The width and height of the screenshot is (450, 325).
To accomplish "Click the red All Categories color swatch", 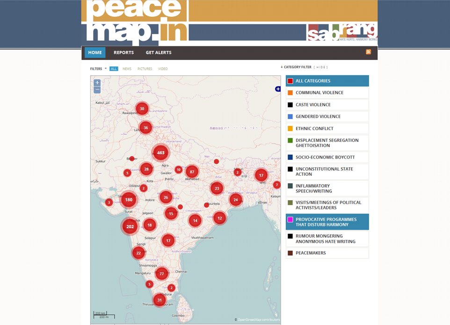I will (x=290, y=81).
